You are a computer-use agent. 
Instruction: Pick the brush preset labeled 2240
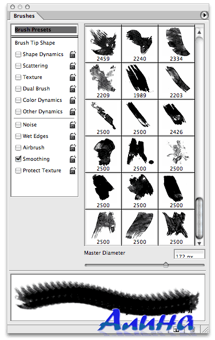[140, 44]
